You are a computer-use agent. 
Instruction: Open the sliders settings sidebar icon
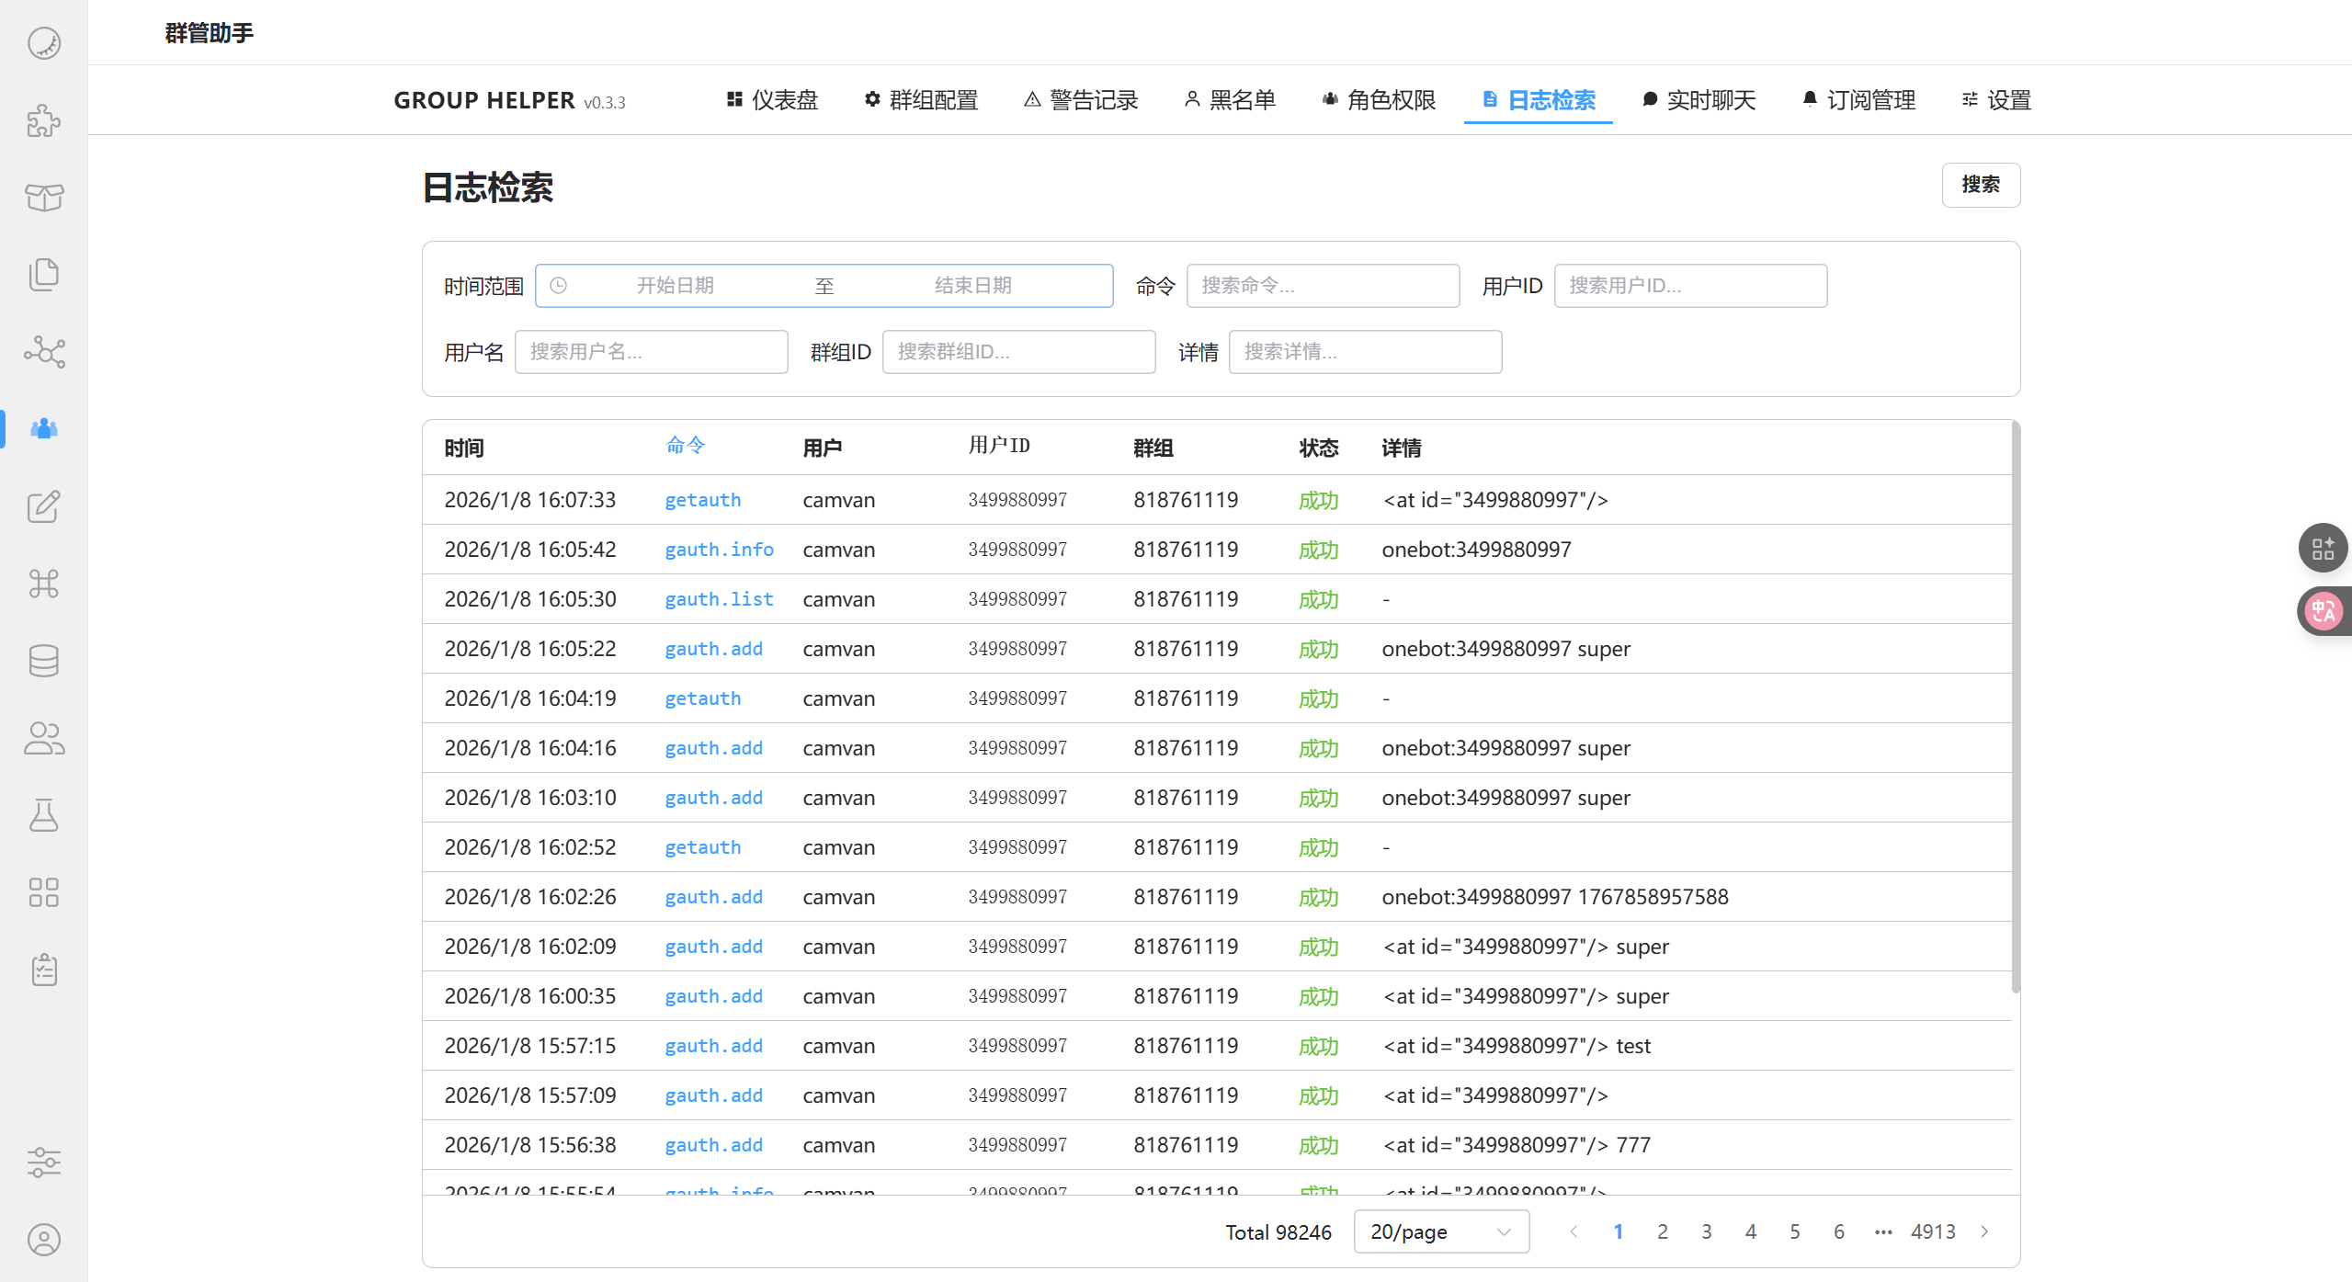pos(43,1163)
